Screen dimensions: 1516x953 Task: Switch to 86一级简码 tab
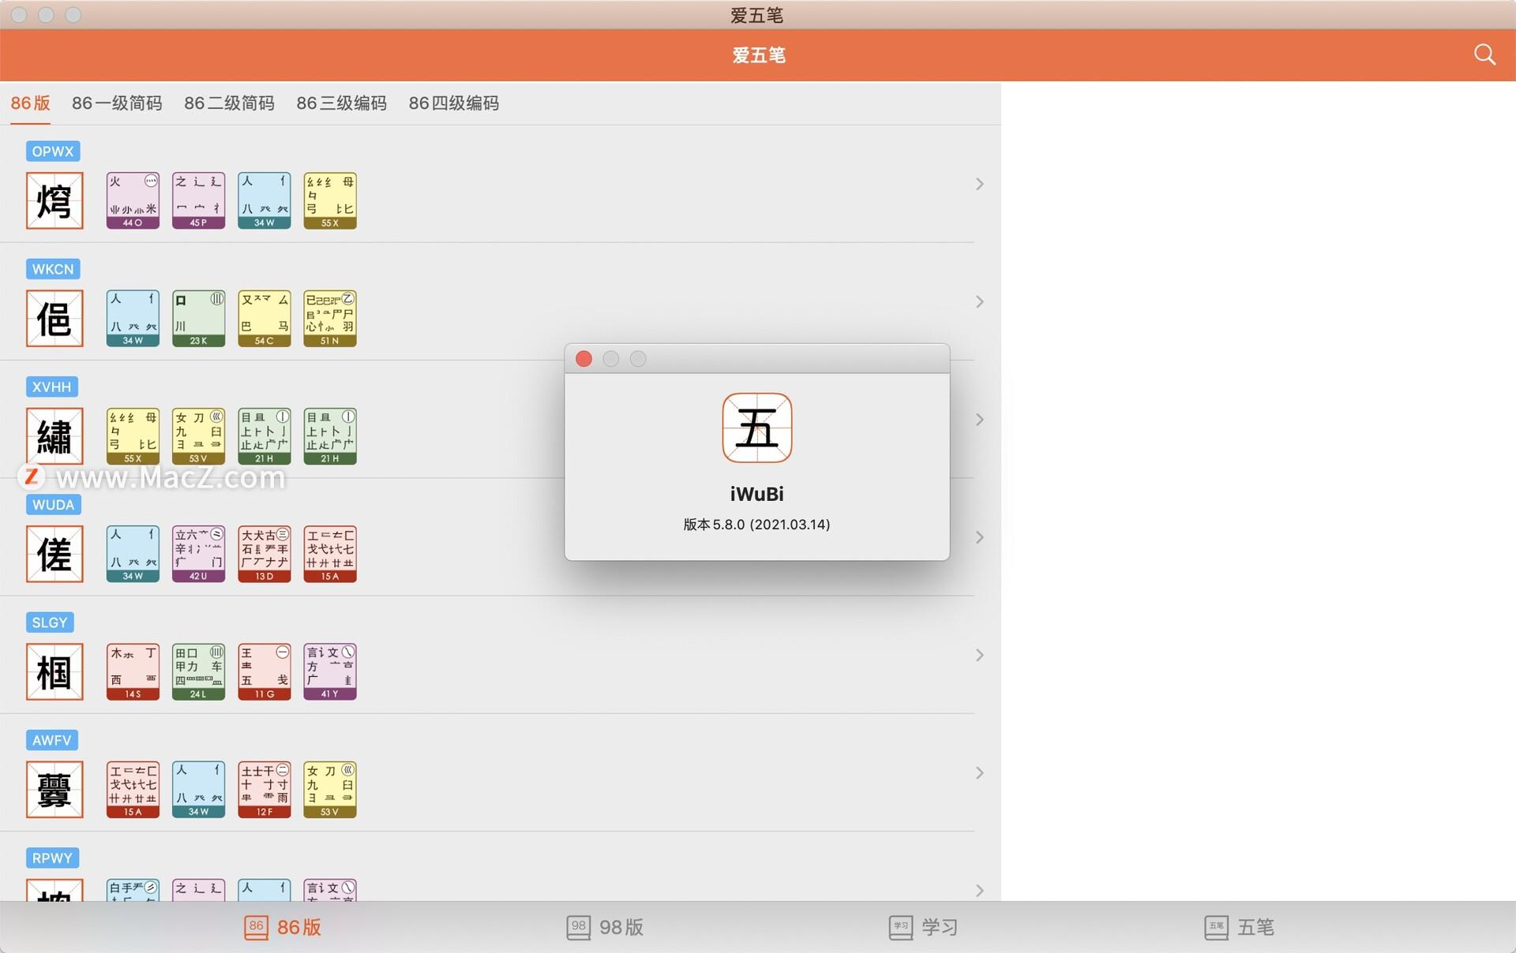click(117, 103)
